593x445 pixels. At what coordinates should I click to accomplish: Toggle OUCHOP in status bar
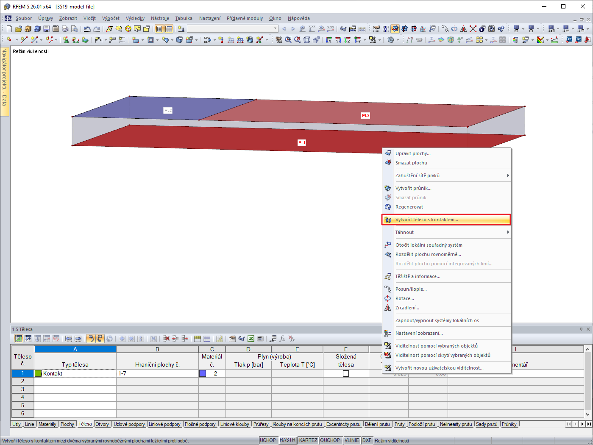[x=330, y=440]
